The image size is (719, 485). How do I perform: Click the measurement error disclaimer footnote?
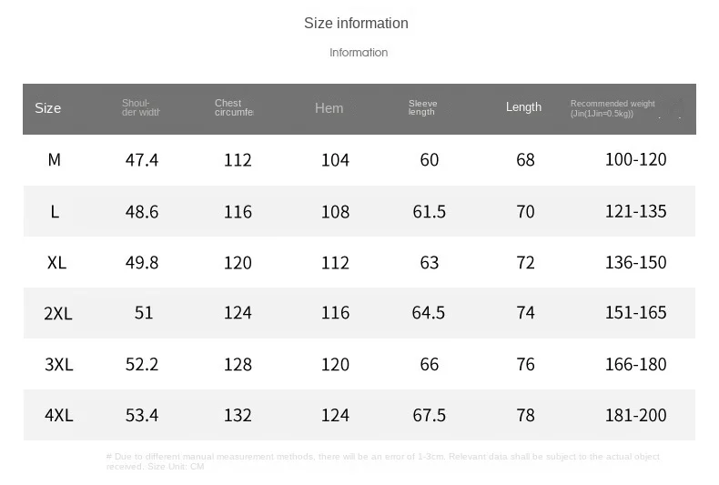pyautogui.click(x=383, y=461)
